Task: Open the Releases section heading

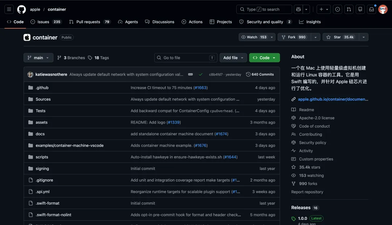Action: 301,208
